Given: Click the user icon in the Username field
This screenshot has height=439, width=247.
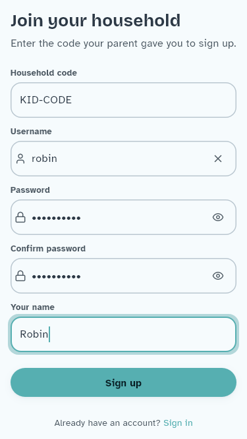Looking at the screenshot, I should pos(20,159).
